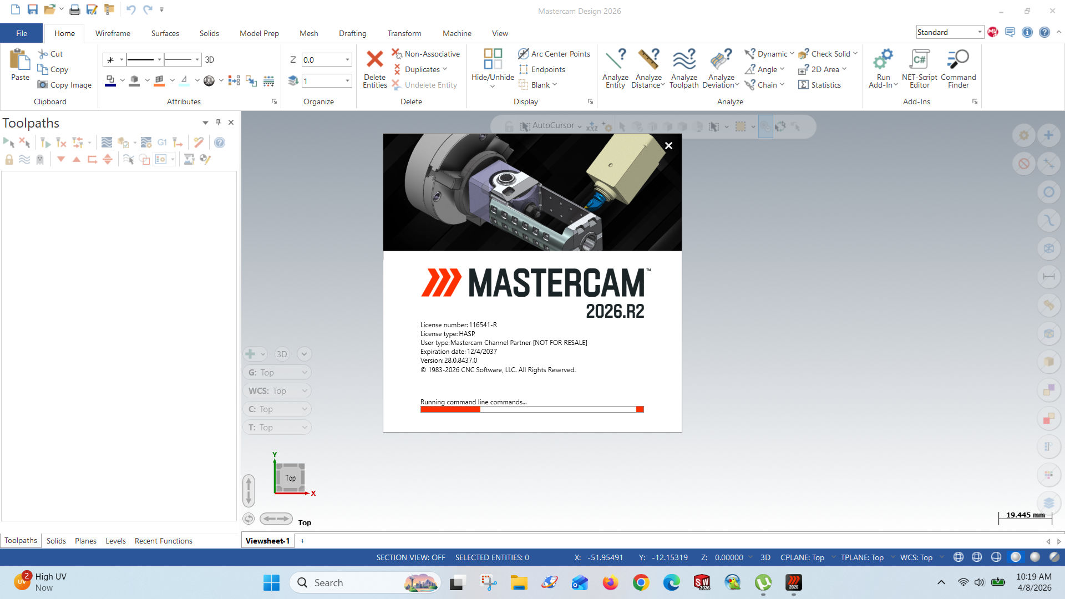Click the Copy Image button
1065x599 pixels.
64,85
